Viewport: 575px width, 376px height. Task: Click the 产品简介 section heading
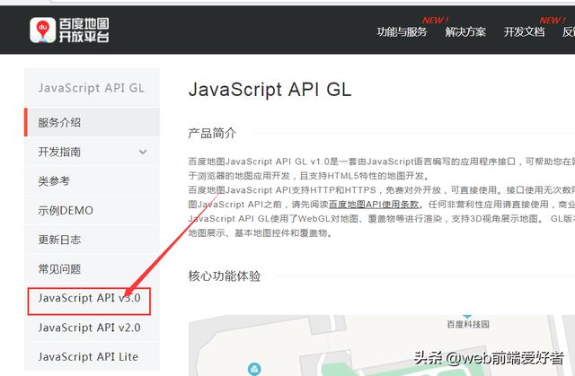point(212,133)
